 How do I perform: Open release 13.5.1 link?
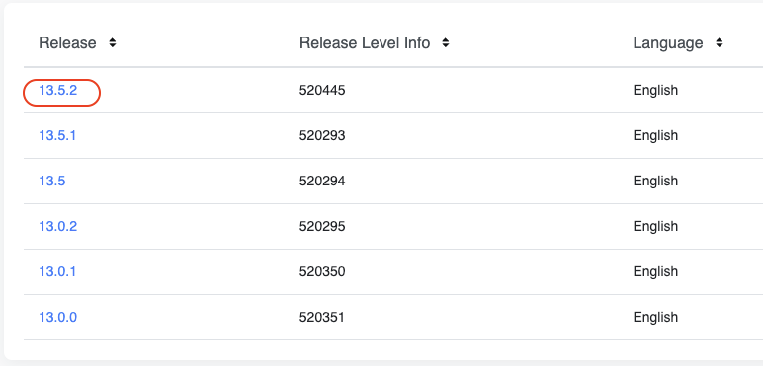(x=57, y=135)
